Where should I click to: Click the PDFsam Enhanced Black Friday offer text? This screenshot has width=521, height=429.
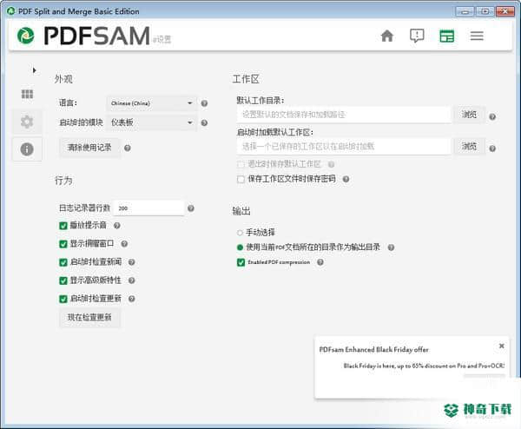tap(373, 350)
